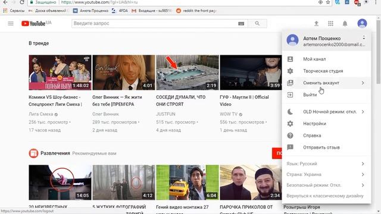The height and width of the screenshot is (214, 381).
Task: Select Справка menu item
Action: [x=326, y=136]
